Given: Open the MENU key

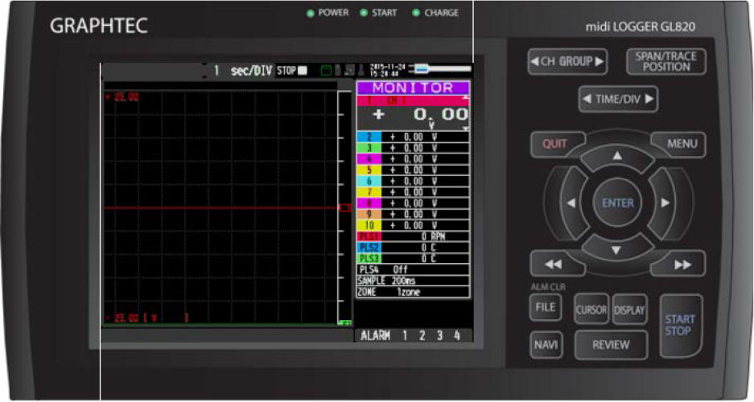Looking at the screenshot, I should [679, 144].
